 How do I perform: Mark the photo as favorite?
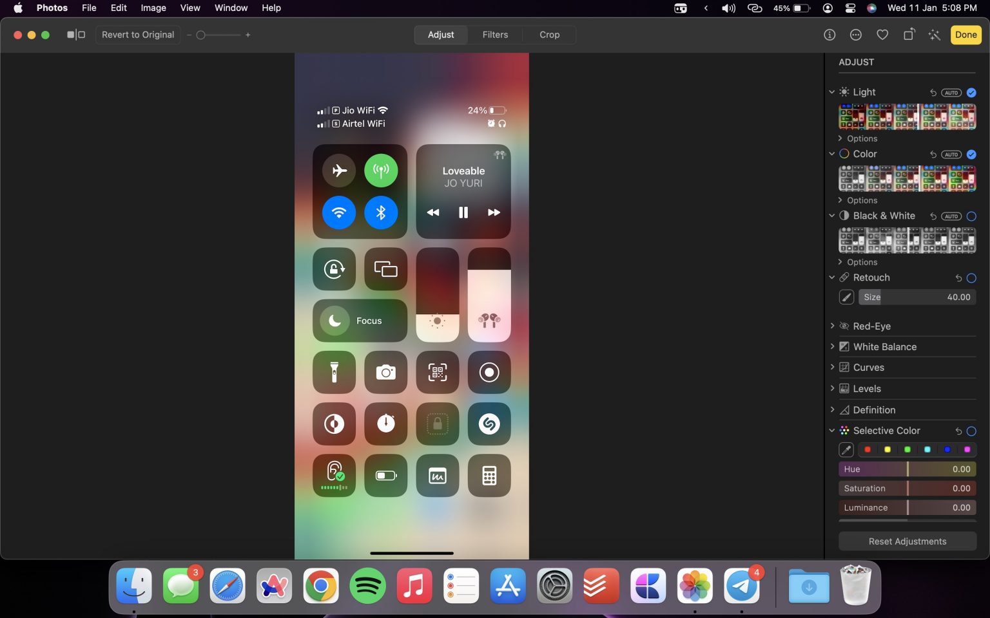882,35
